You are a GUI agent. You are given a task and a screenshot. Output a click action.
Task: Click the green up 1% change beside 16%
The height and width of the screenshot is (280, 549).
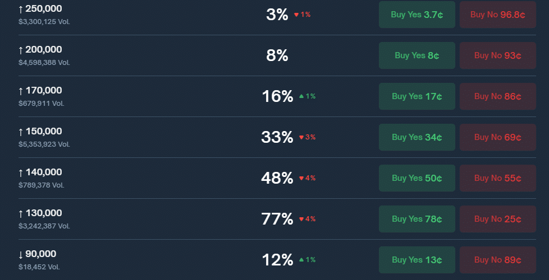[x=308, y=96]
